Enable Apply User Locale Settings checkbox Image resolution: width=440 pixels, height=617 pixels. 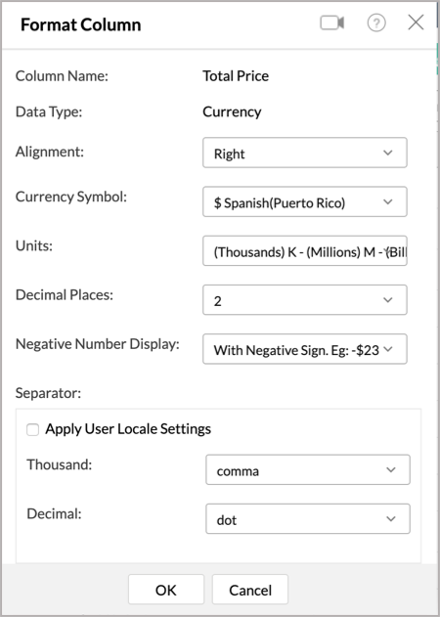click(32, 429)
